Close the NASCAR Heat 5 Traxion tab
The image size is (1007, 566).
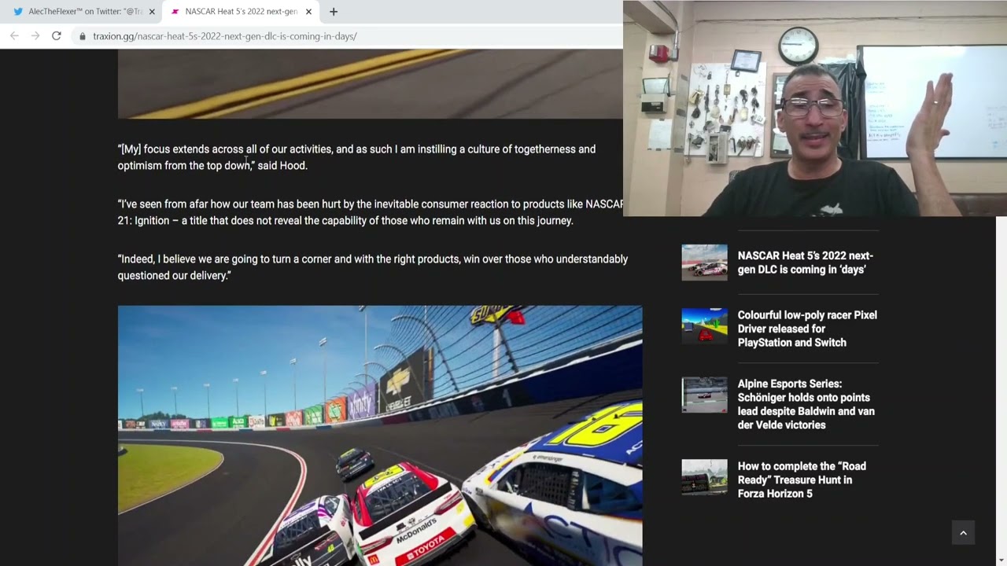click(x=308, y=12)
